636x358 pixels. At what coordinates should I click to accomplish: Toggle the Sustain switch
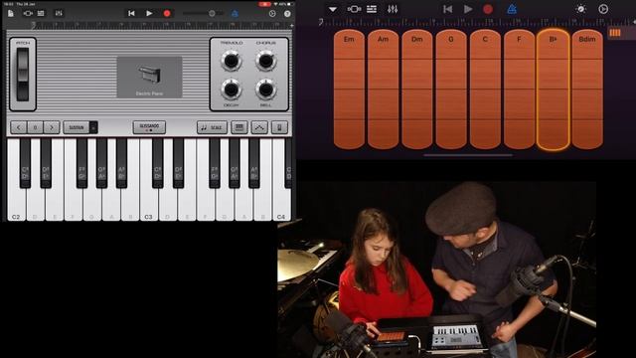(x=80, y=127)
